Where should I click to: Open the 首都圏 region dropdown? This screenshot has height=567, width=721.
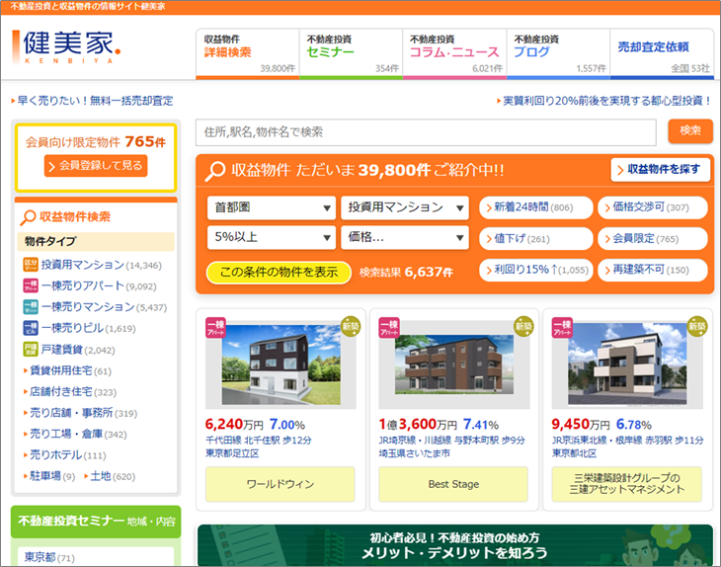tap(271, 208)
